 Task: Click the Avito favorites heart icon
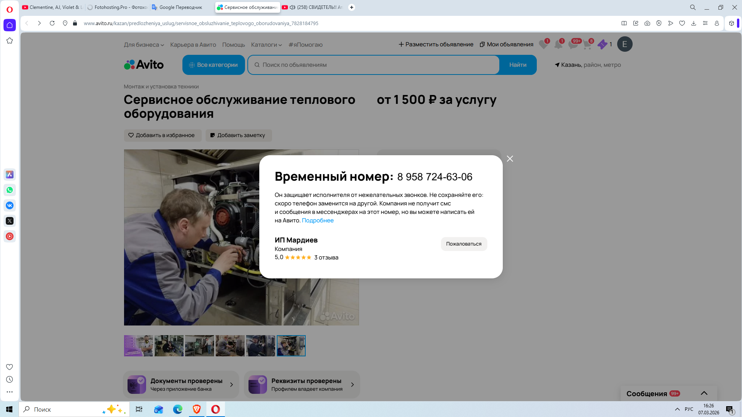[543, 44]
